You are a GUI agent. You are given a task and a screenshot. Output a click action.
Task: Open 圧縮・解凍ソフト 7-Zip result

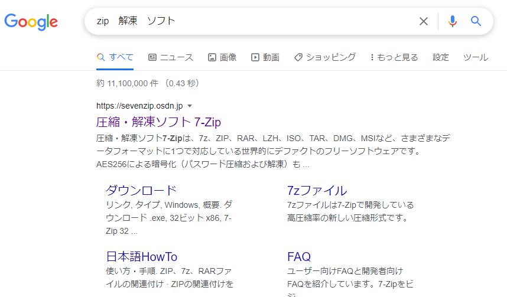click(x=158, y=122)
